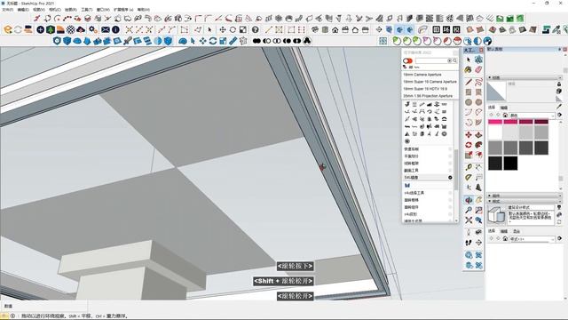Click the style preview thumbnail
Image resolution: width=568 pixels, height=320 pixels.
(x=496, y=215)
